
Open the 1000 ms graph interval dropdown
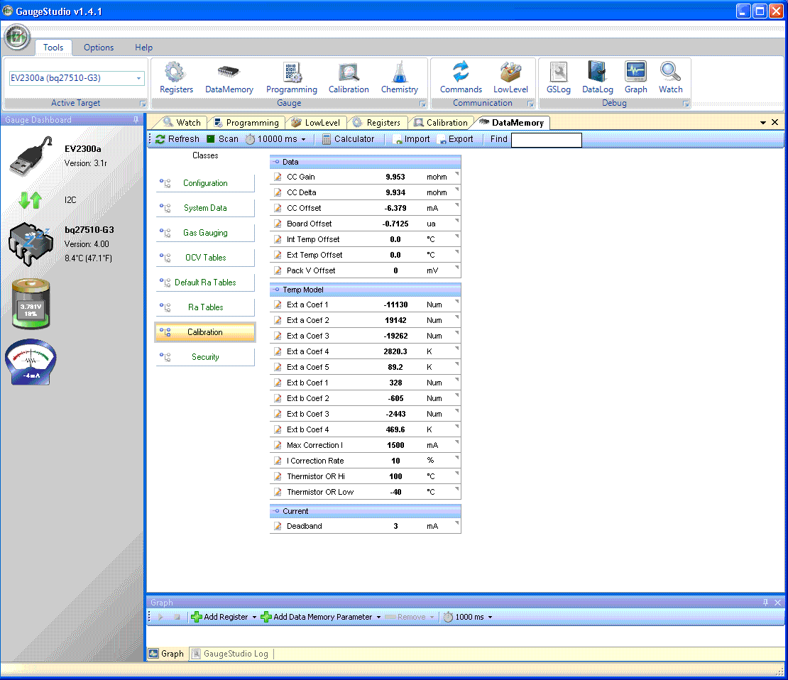point(490,617)
